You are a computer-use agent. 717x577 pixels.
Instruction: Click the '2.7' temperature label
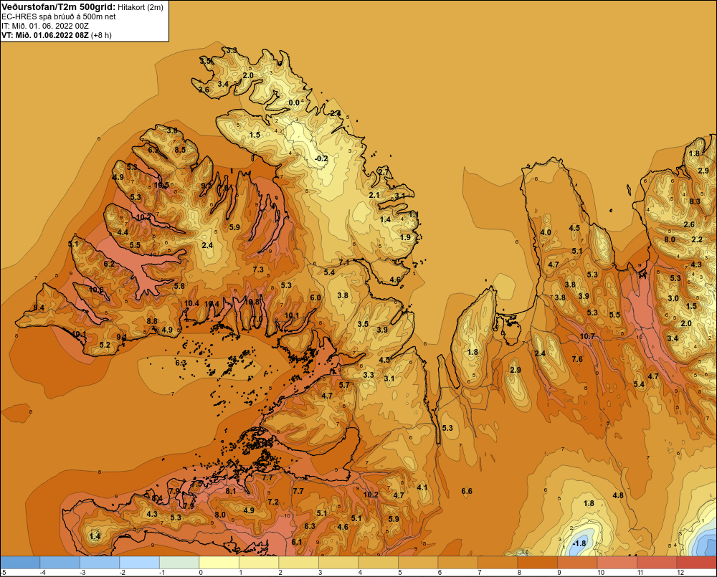pyautogui.click(x=384, y=172)
